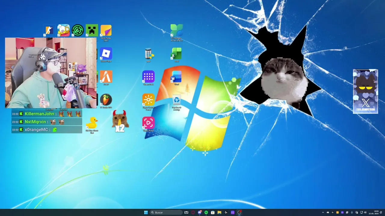Launch FL Studio from desktop
The image size is (385, 216).
point(106,101)
